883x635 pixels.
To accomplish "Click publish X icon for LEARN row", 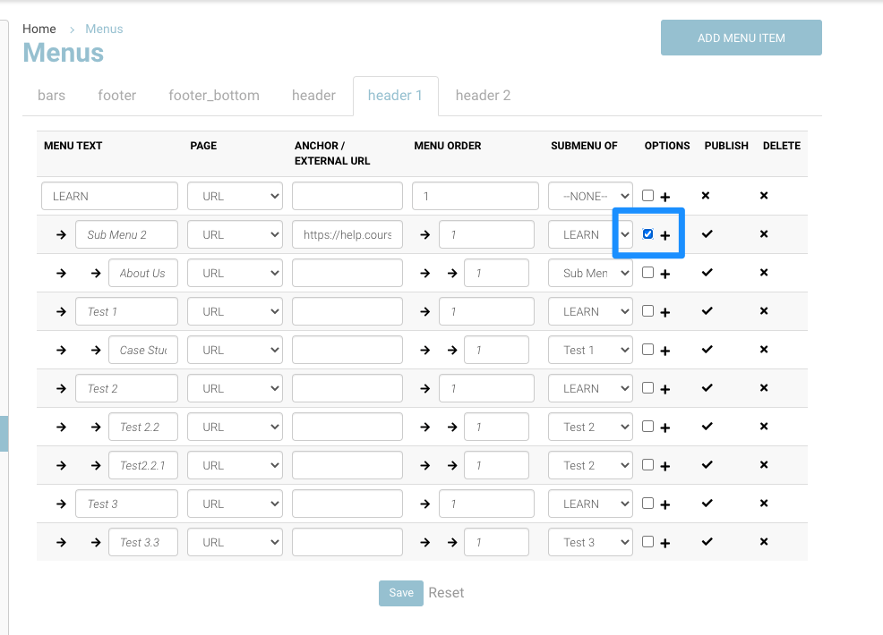I will pyautogui.click(x=706, y=195).
